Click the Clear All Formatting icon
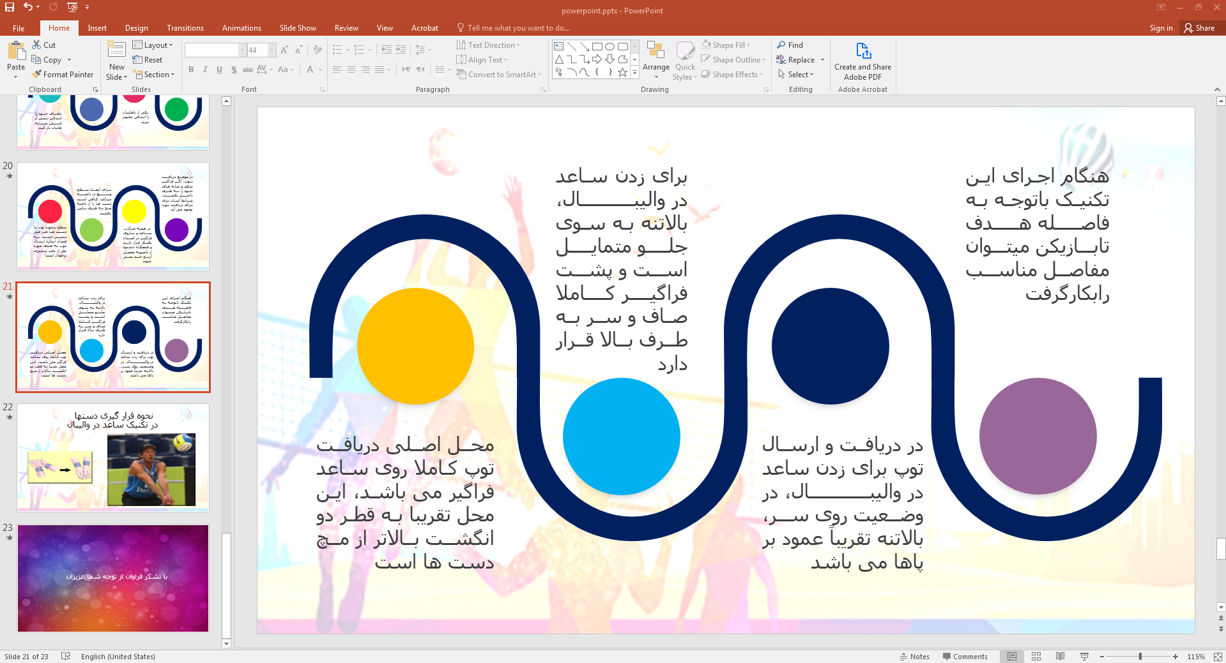The width and height of the screenshot is (1226, 663). coord(317,50)
